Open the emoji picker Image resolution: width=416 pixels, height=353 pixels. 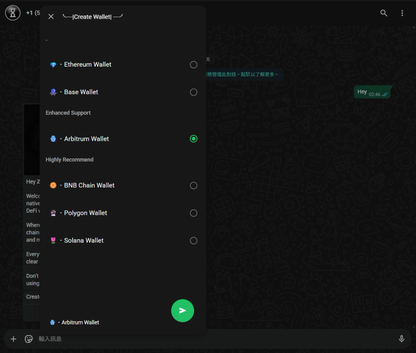coord(29,339)
